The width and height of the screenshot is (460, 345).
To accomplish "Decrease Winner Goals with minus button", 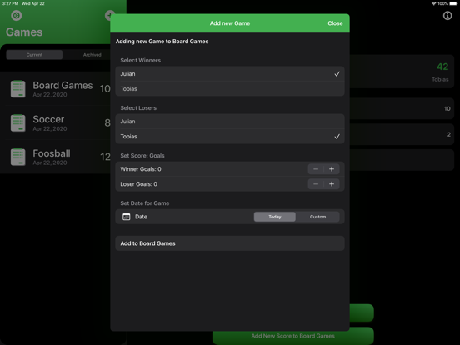I will [x=316, y=169].
